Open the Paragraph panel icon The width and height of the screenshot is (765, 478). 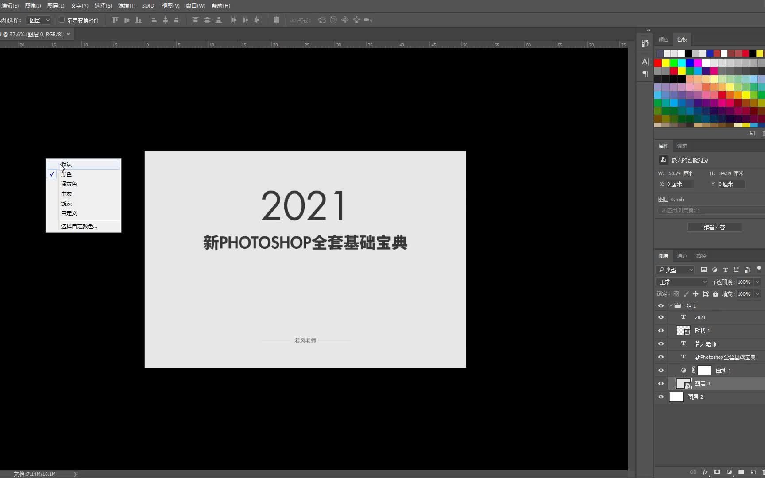(645, 74)
